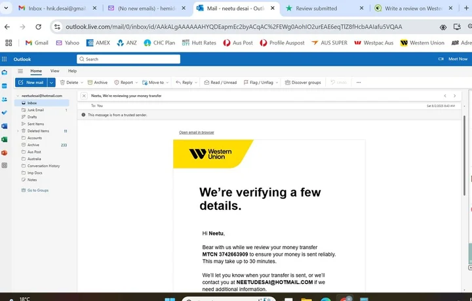Collapse the neetudesai@hotmail.com account tree

pos(18,96)
